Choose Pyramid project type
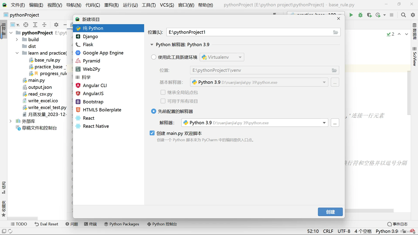Screen dimensions: 418x235 108,61
